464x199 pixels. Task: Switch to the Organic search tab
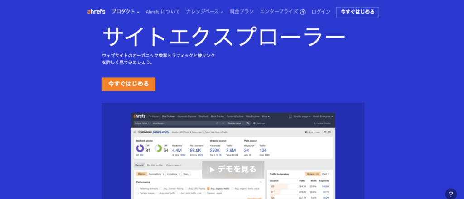(x=174, y=165)
